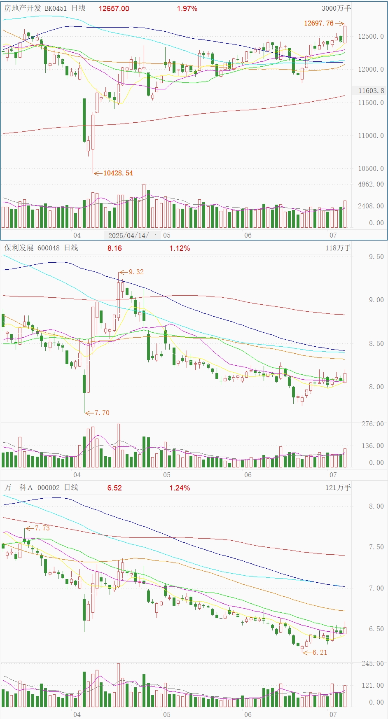
Task: Click the 4862.00 volume axis value
Action: click(x=371, y=184)
